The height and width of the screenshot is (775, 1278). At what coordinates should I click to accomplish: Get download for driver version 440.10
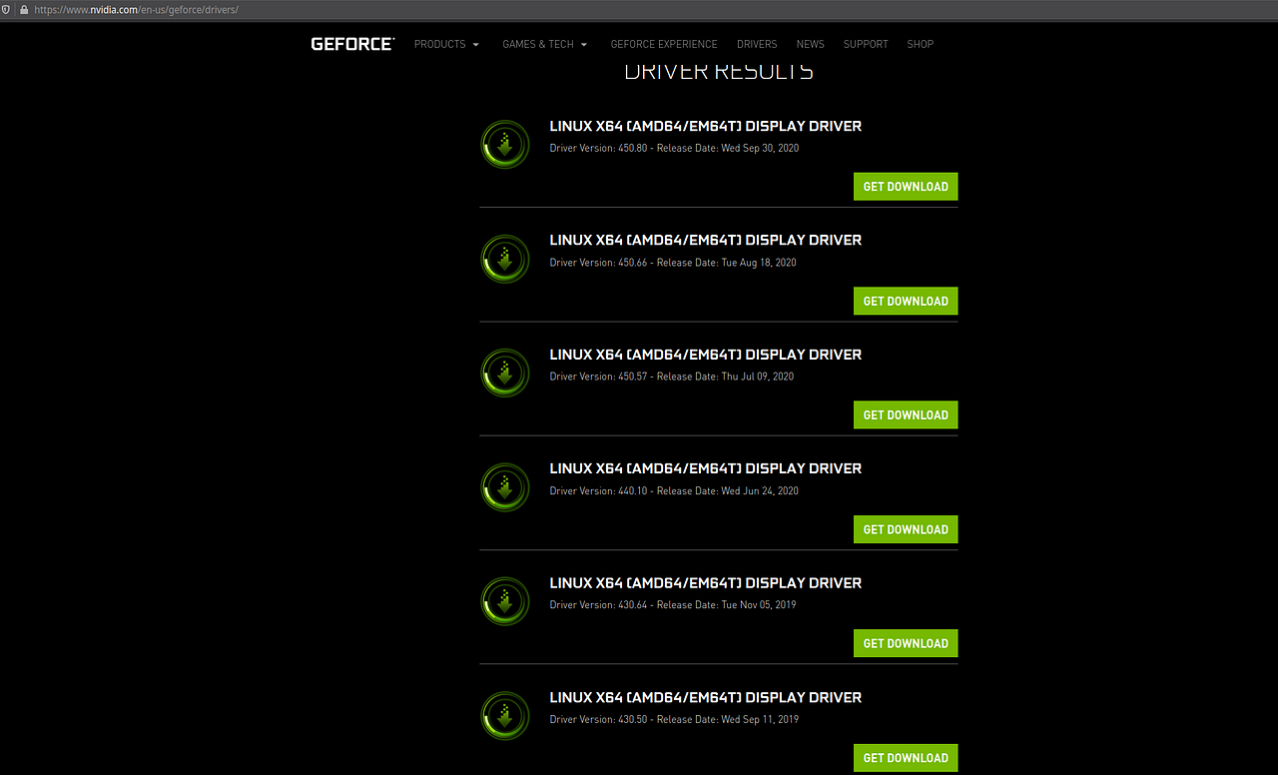coord(906,529)
